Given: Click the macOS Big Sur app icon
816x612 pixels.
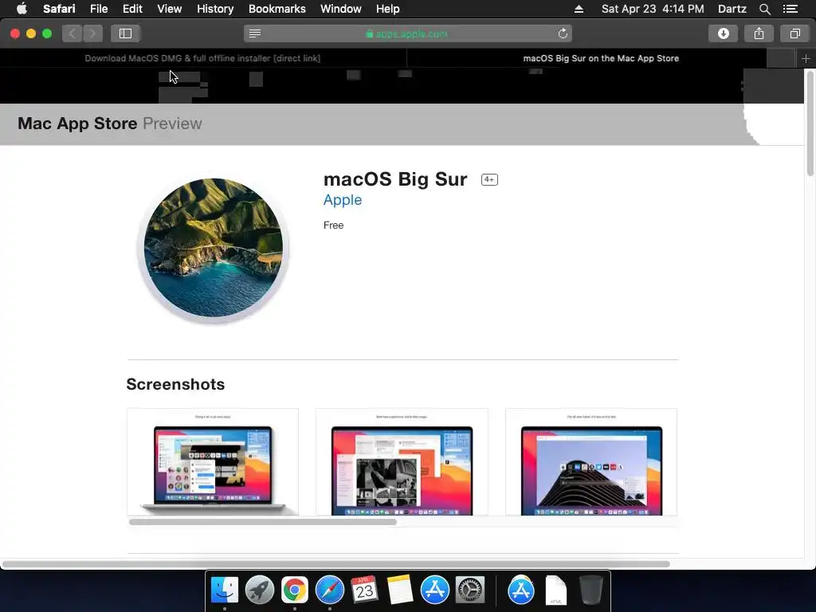Looking at the screenshot, I should tap(214, 249).
